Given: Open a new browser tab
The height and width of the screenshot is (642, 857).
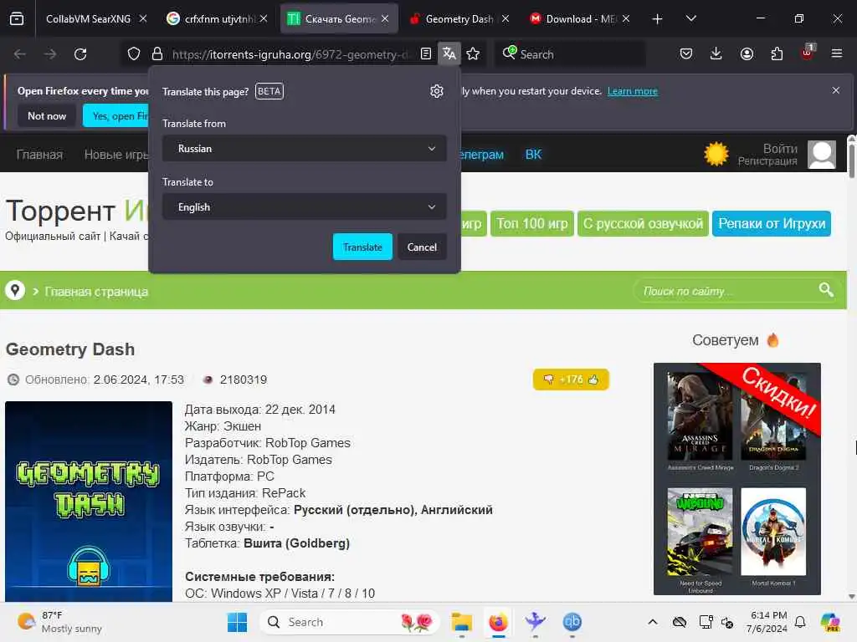Looking at the screenshot, I should pyautogui.click(x=658, y=19).
